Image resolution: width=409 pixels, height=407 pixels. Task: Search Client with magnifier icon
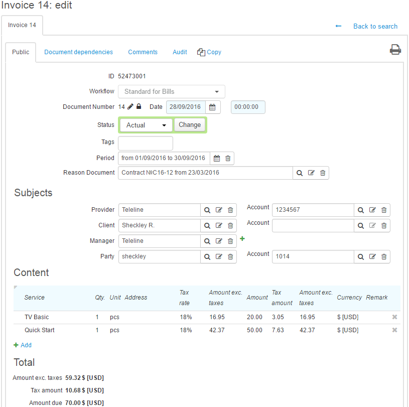click(207, 226)
